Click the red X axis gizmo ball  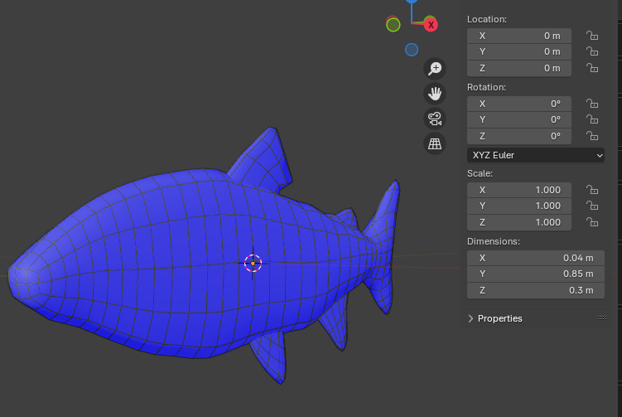(x=431, y=25)
